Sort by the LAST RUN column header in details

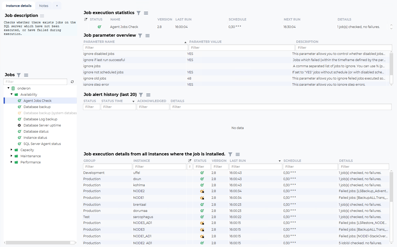(x=238, y=161)
